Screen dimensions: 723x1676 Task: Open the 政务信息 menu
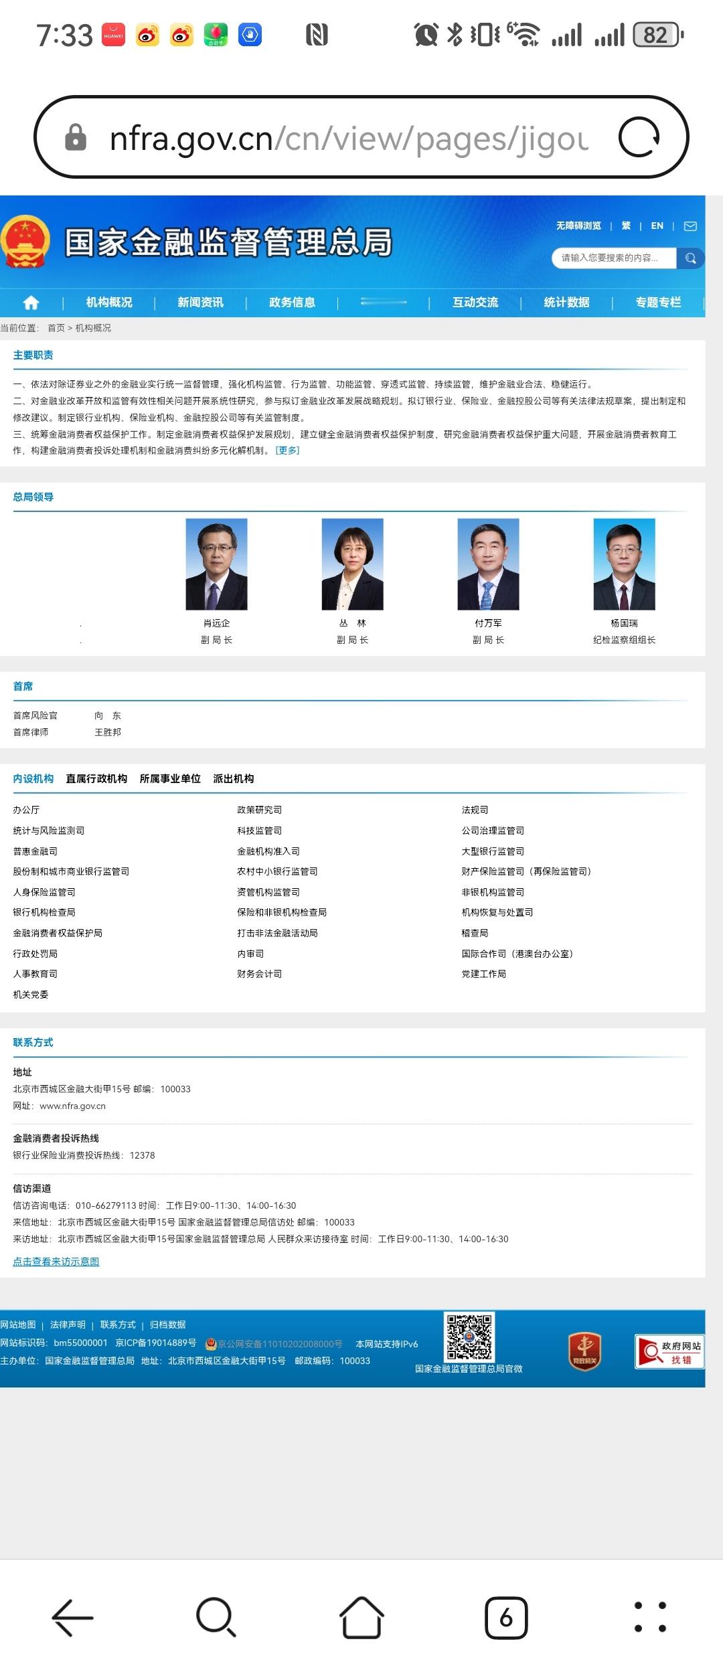pyautogui.click(x=292, y=303)
